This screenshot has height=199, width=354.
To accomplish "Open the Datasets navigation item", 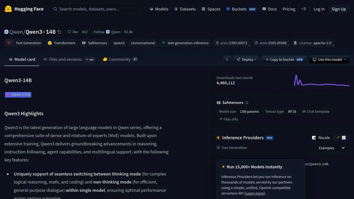I will coord(185,9).
